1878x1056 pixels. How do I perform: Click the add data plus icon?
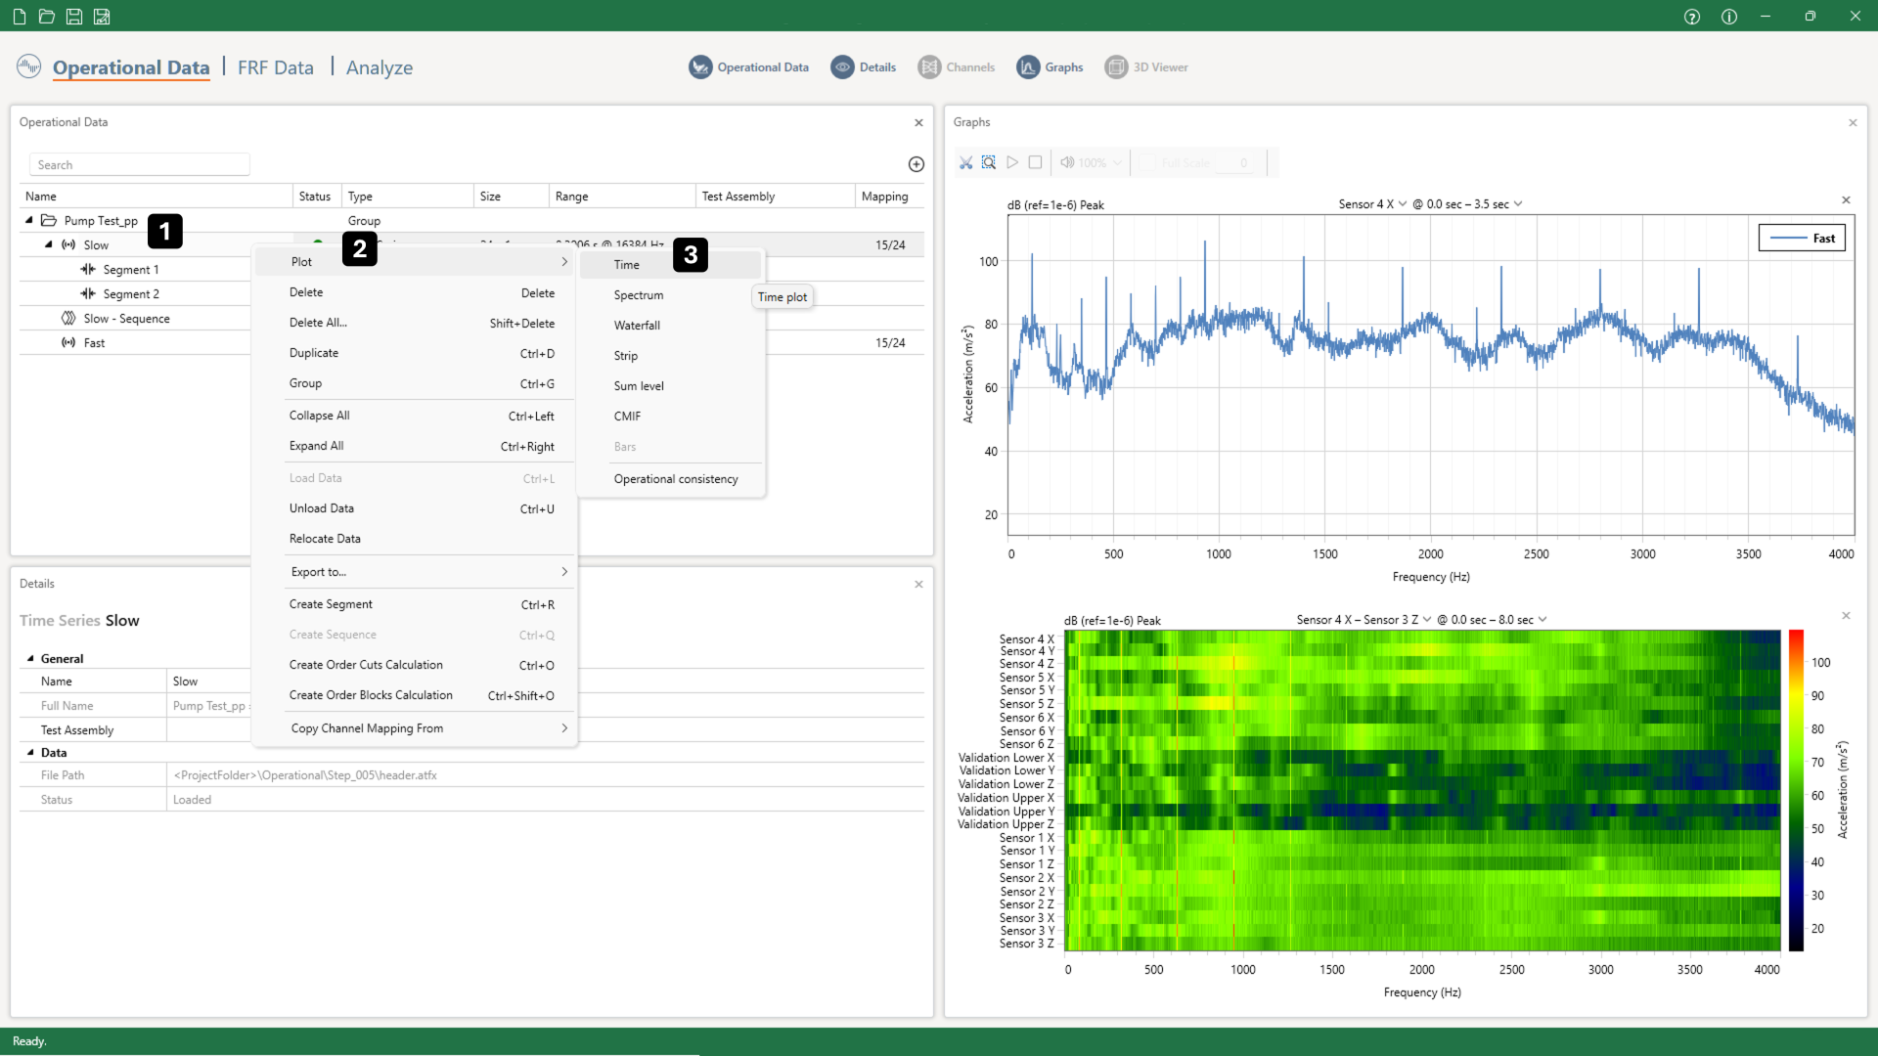click(x=917, y=164)
